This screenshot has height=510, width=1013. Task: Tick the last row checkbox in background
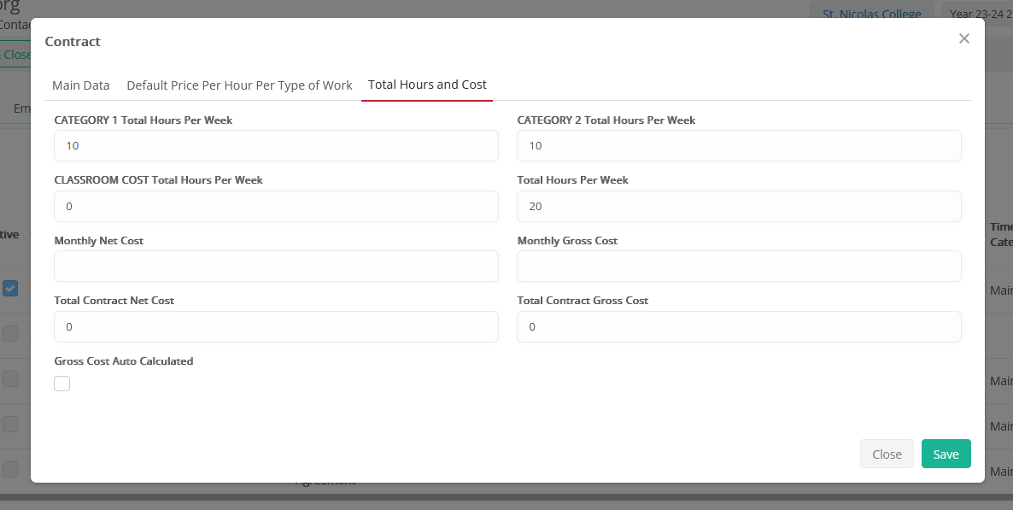pyautogui.click(x=10, y=469)
